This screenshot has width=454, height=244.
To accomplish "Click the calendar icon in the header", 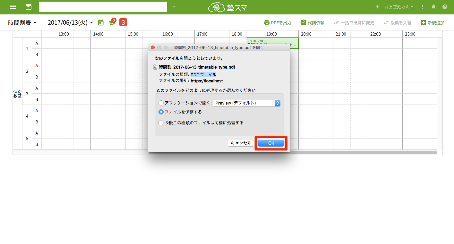I will [x=29, y=7].
